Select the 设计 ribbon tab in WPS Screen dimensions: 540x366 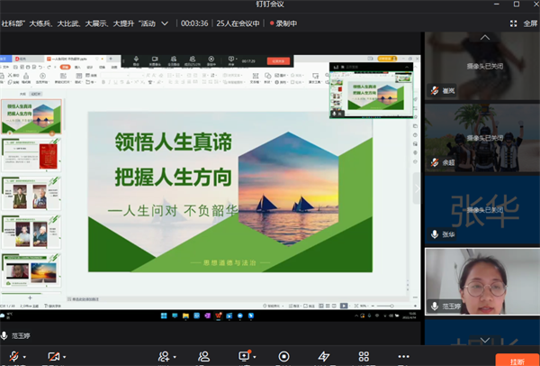90,68
